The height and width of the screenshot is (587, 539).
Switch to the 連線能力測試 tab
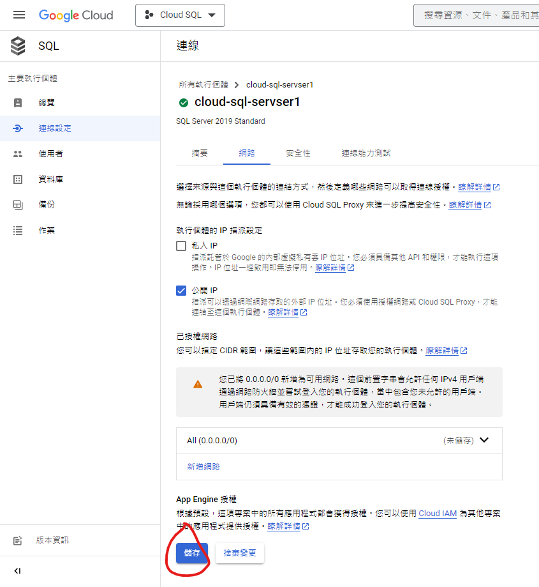coord(365,153)
